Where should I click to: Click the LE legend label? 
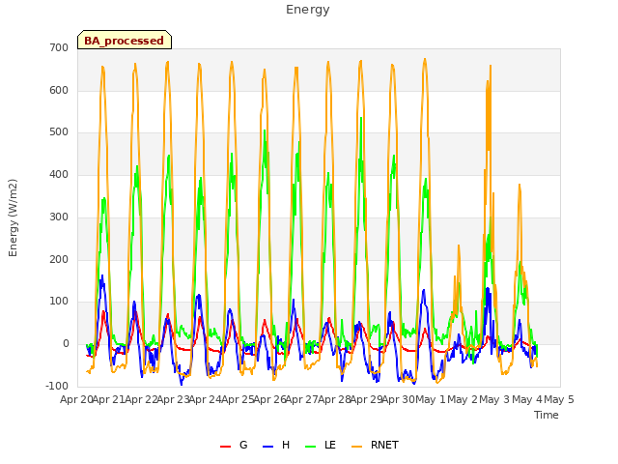330,445
